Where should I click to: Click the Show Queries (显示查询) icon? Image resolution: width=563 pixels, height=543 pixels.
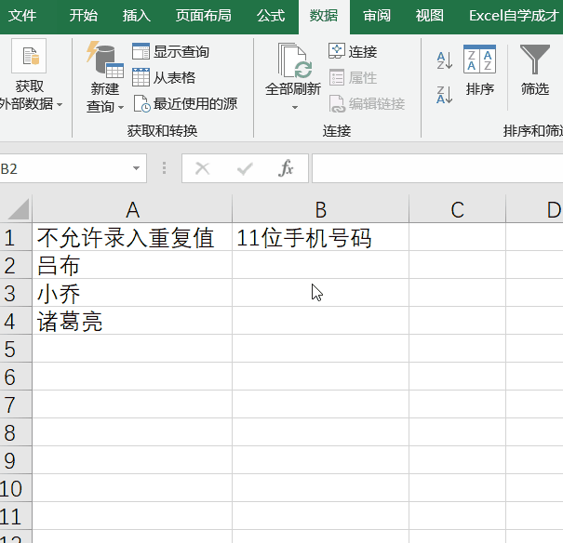[141, 52]
